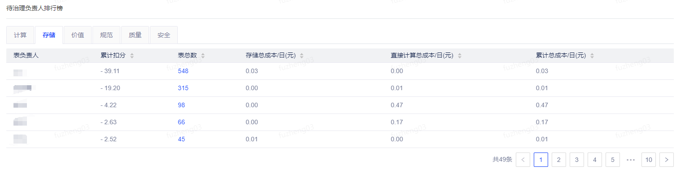Open table count link 45
This screenshot has width=681, height=170.
[181, 139]
